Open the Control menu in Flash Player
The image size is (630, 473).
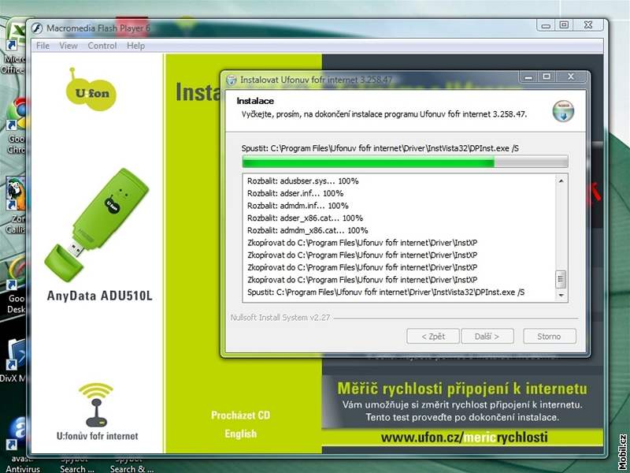102,46
